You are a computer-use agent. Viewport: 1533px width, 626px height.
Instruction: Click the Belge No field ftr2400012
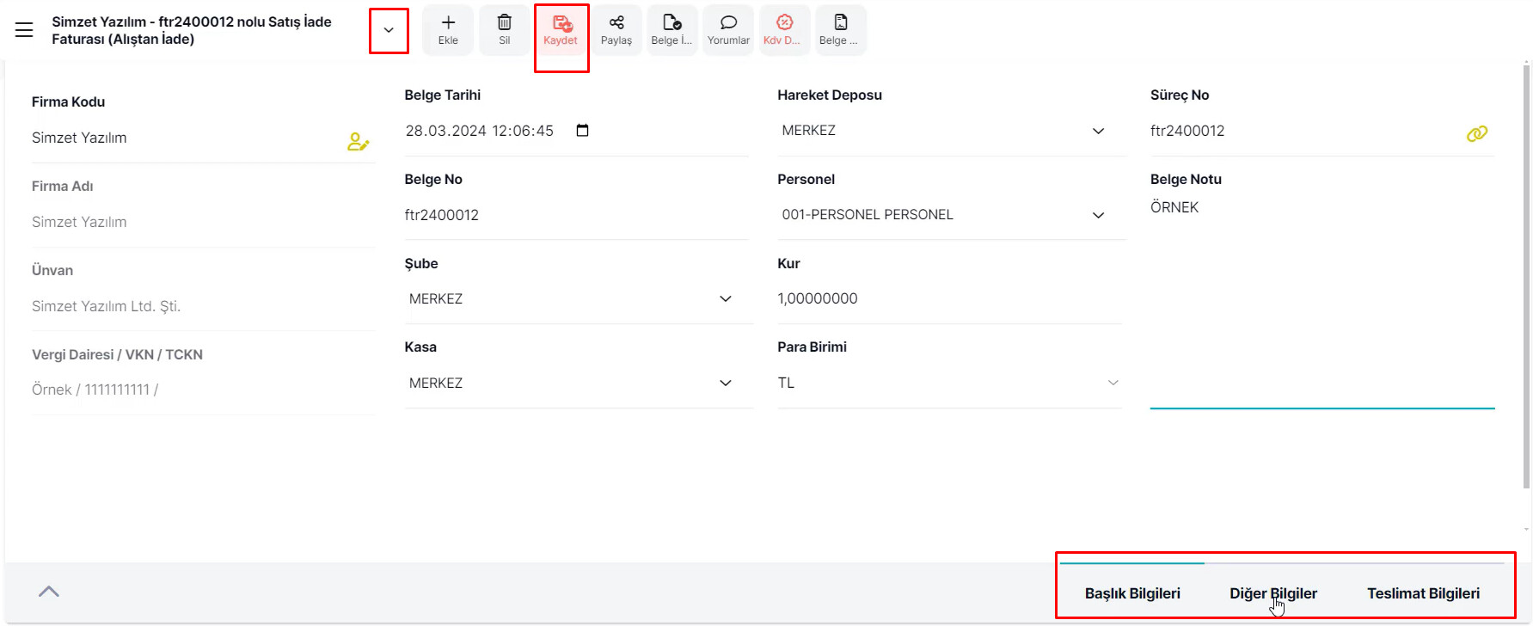point(576,215)
